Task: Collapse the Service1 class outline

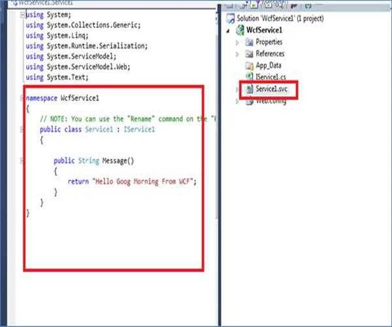Action: [22, 129]
